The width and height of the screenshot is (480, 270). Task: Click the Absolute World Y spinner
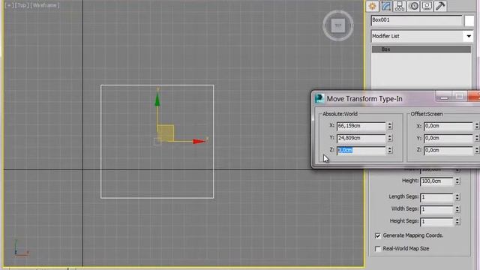[390, 138]
